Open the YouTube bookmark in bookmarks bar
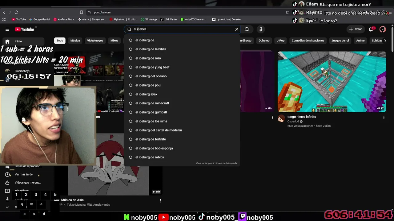 coord(19,19)
